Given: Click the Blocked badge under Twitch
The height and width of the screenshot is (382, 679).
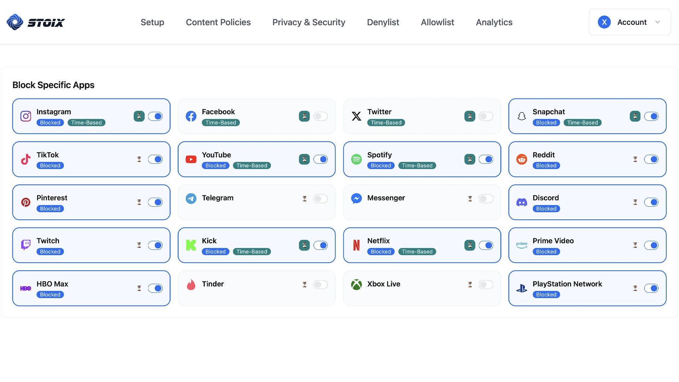Looking at the screenshot, I should coord(50,251).
